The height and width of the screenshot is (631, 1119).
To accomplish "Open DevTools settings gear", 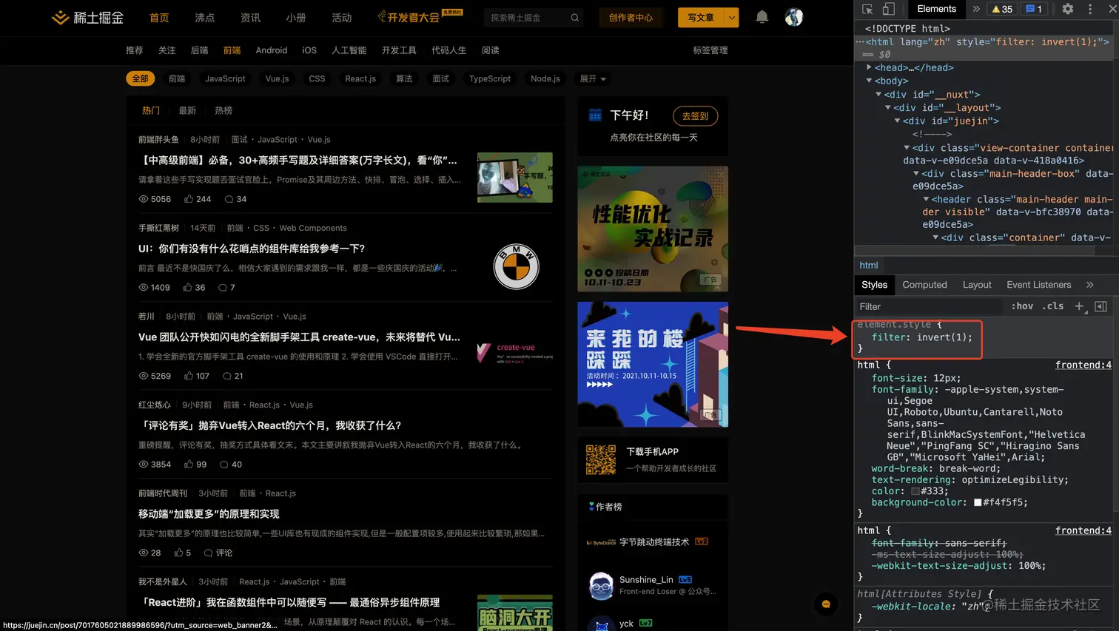I will [x=1067, y=9].
